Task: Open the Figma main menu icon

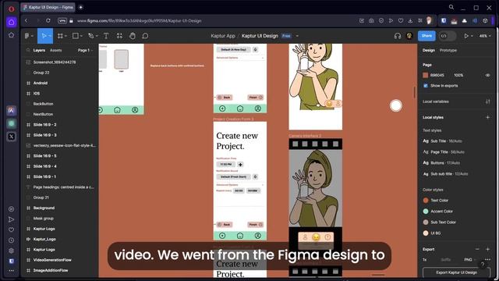Action: [27, 36]
